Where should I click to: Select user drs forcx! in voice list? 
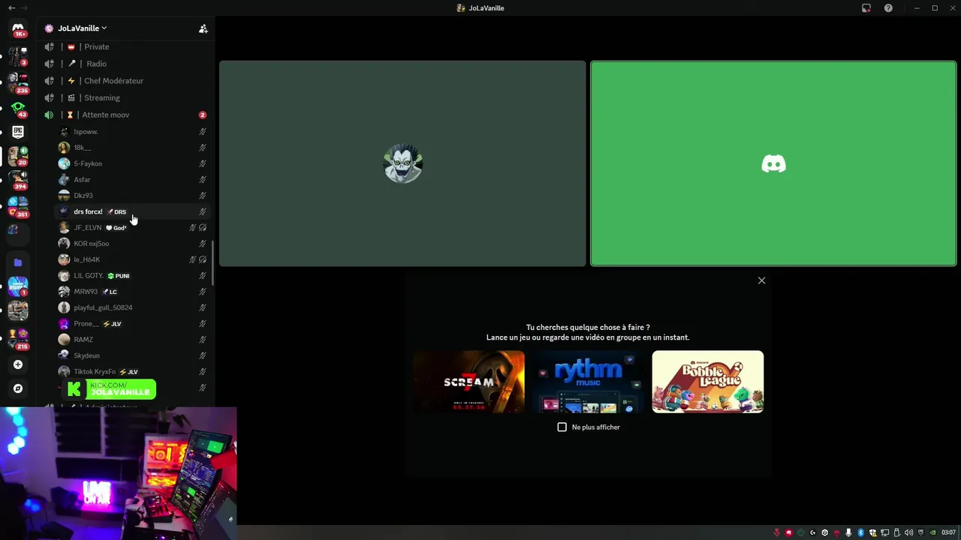click(x=134, y=211)
